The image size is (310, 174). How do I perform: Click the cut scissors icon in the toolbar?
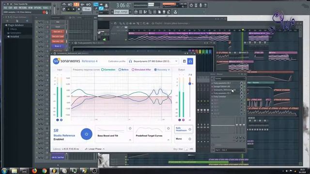196,5
